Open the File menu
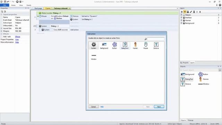The height and width of the screenshot is (125, 222). point(5,5)
